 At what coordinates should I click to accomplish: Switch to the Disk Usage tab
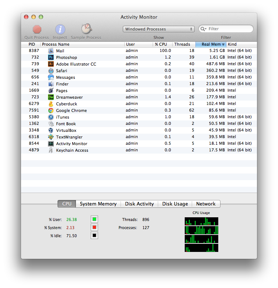pos(175,204)
